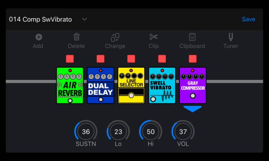
Task: Click the Add effect plus icon
Action: point(39,37)
